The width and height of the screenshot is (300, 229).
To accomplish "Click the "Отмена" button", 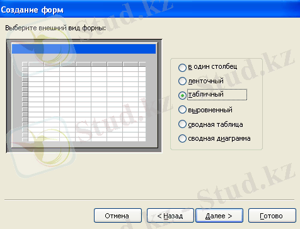I will pos(118,216).
